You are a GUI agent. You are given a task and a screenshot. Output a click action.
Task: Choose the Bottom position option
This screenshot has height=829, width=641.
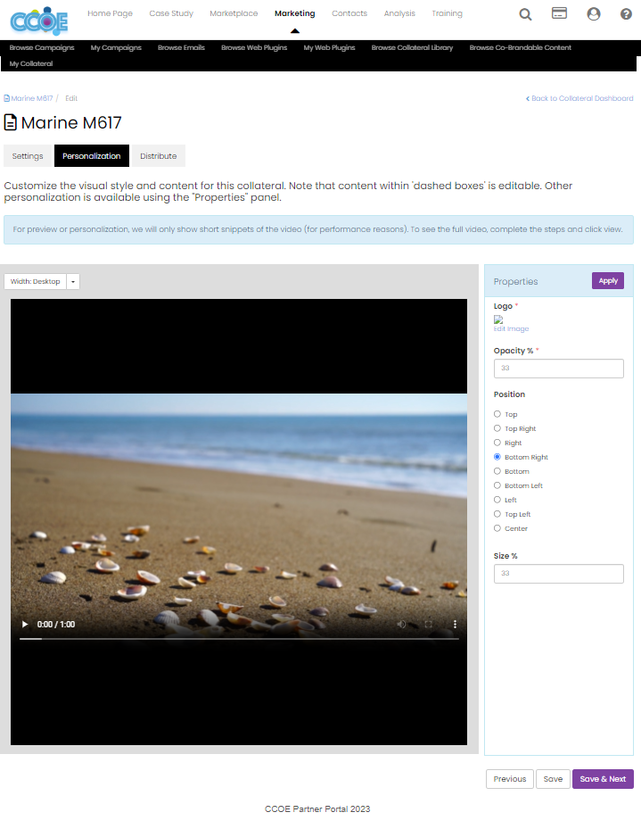tap(497, 471)
